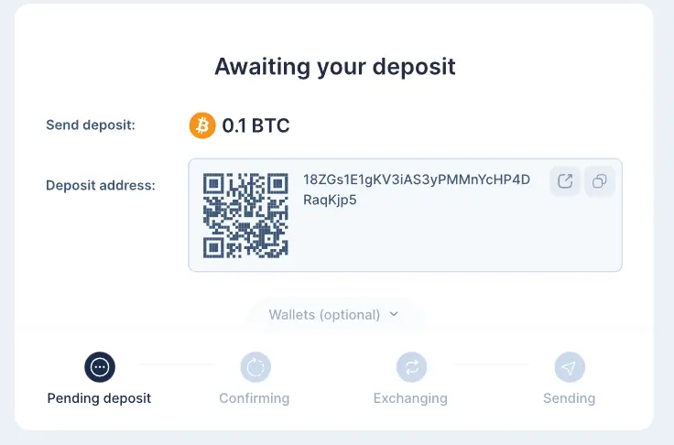Click chevron next to Wallets (optional)
This screenshot has height=445, width=674.
point(394,314)
